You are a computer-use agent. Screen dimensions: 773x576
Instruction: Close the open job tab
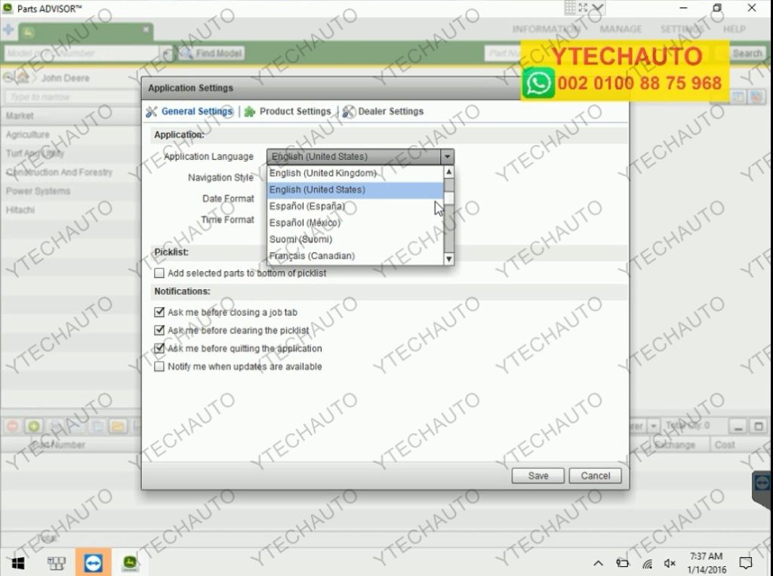pyautogui.click(x=146, y=29)
